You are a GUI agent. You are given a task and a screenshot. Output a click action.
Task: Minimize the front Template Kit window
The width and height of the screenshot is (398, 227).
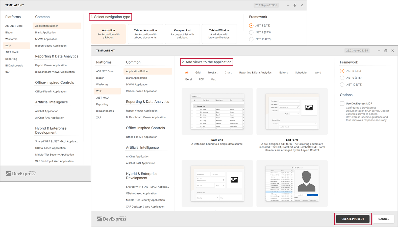point(379,51)
